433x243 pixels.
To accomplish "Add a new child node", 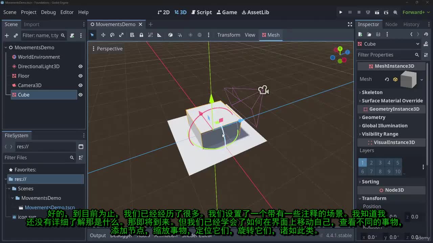I will pos(7,35).
